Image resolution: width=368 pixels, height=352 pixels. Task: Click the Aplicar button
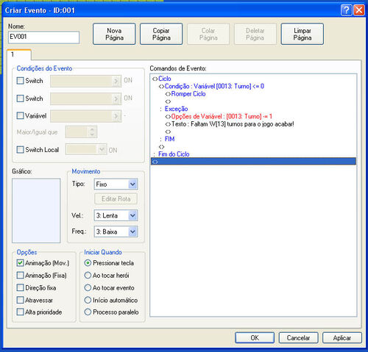coord(342,338)
